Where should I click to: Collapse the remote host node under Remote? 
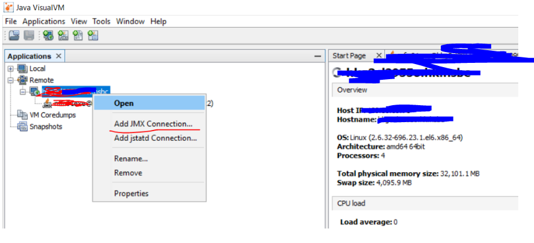(23, 92)
